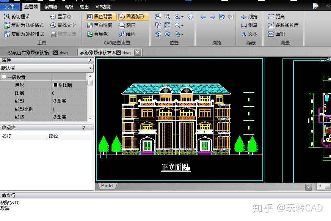331x221 pixels.
Task: Expand the zoom-in dropdown arrow
Action: point(182,17)
